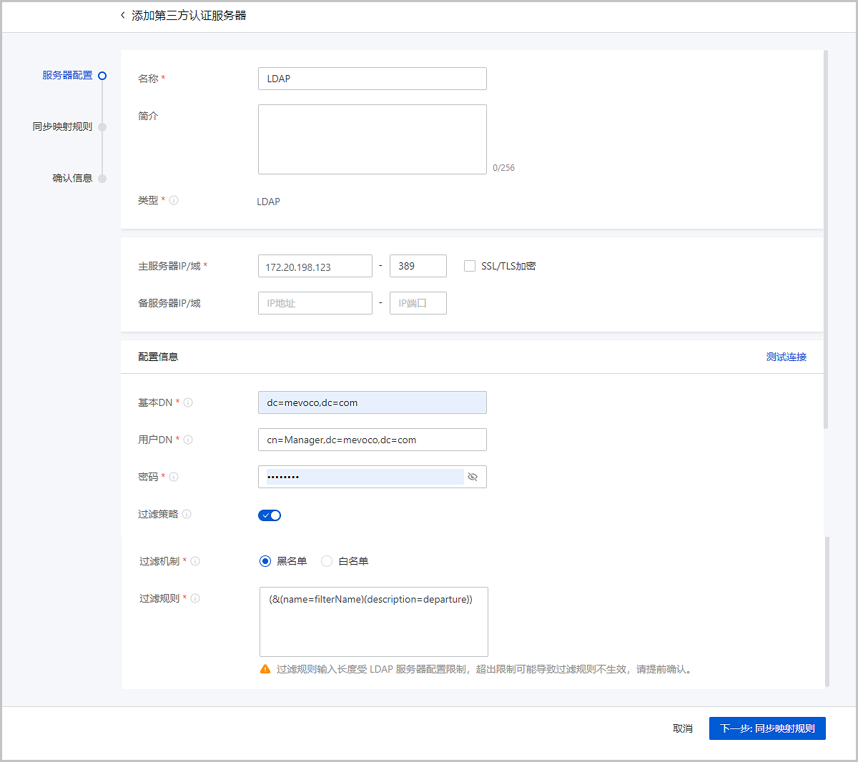Click the 名称 field containing LDAP
858x762 pixels.
click(373, 79)
